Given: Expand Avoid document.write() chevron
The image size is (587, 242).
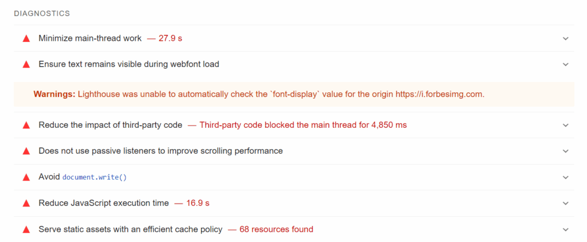Looking at the screenshot, I should 565,177.
